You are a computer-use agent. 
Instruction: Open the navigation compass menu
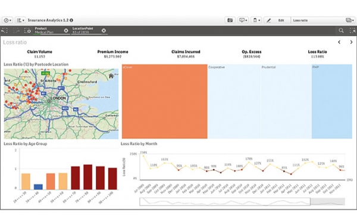(x=8, y=20)
